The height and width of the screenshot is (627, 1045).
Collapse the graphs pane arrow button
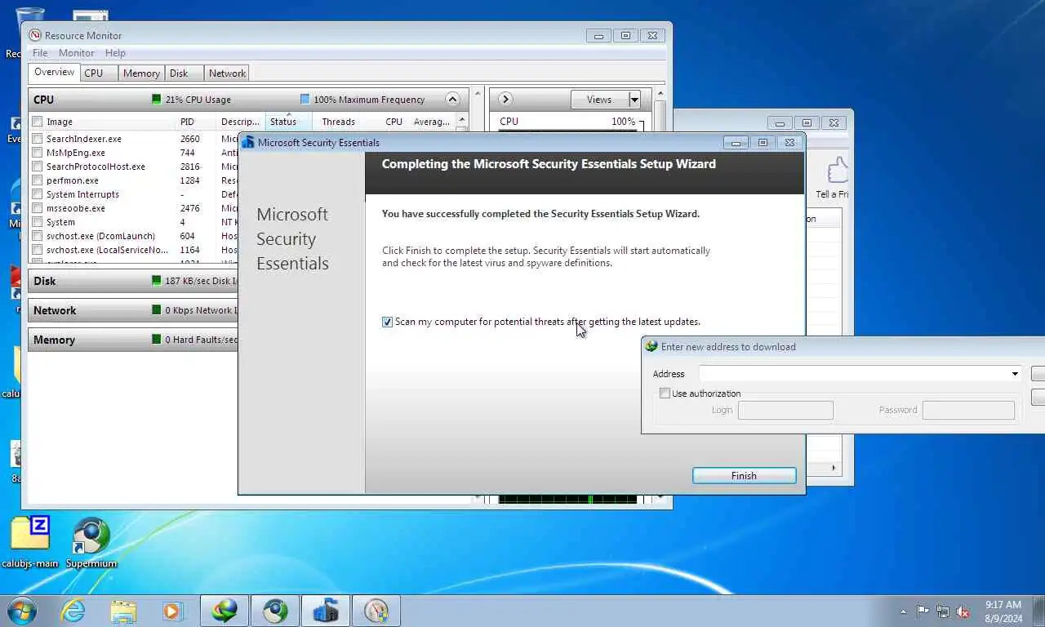coord(505,100)
